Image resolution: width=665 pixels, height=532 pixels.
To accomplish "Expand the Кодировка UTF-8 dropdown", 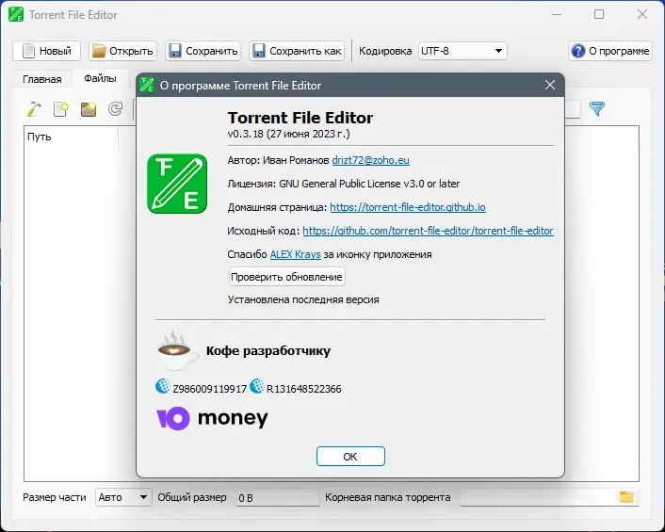I will [x=462, y=51].
